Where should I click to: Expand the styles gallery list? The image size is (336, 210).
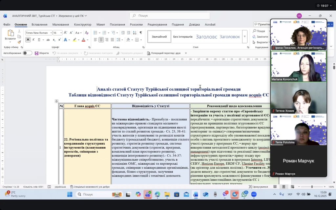[x=245, y=37]
